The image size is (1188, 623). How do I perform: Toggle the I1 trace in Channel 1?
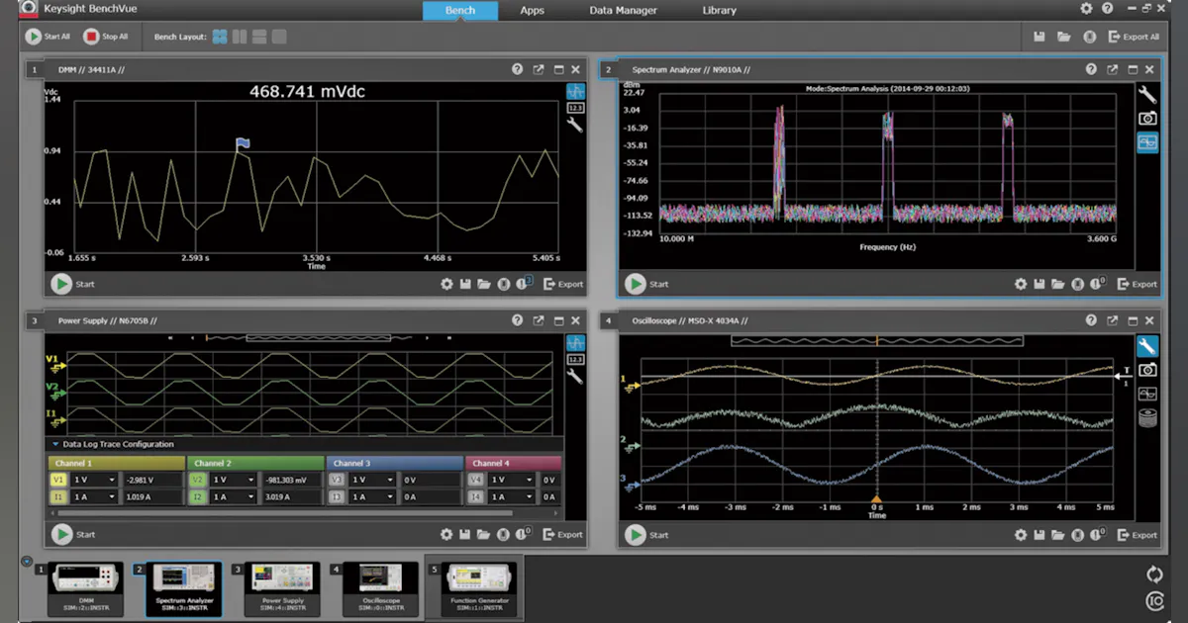[56, 497]
